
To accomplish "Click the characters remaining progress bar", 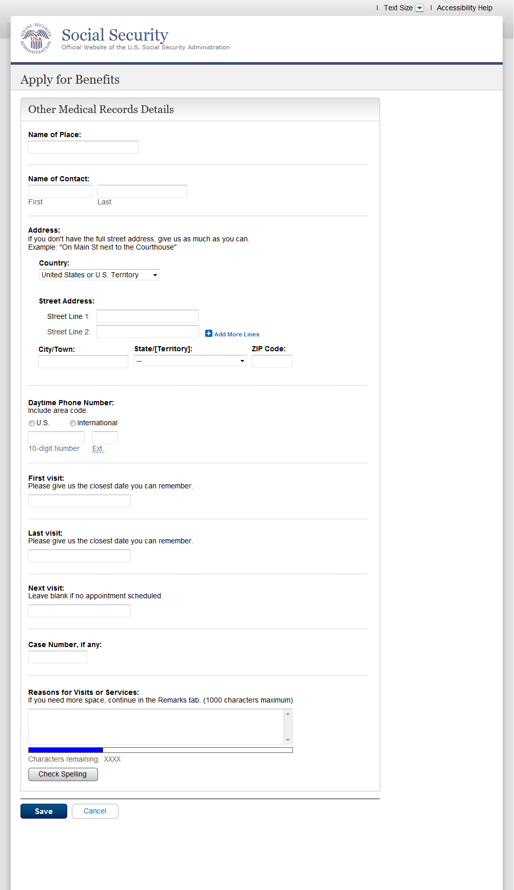I will (161, 750).
